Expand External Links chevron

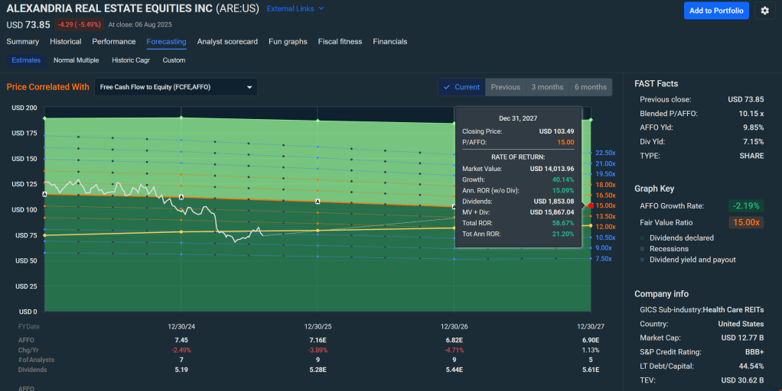coord(321,8)
